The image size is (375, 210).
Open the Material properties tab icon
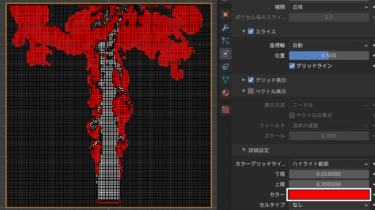[x=225, y=92]
